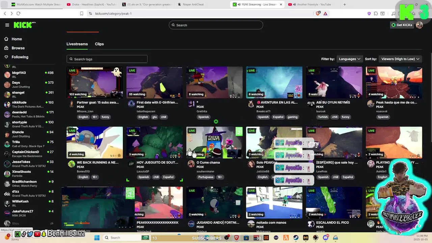Open Mixone_Lion stream thumbnail with 103 watching

point(94,82)
